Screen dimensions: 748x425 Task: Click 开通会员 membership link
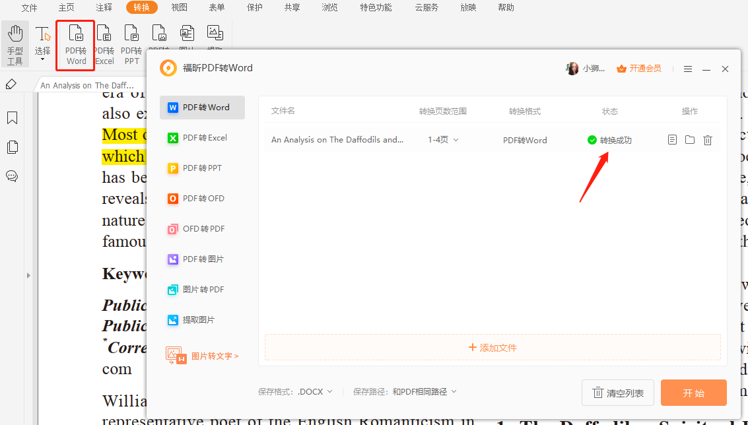(x=639, y=69)
